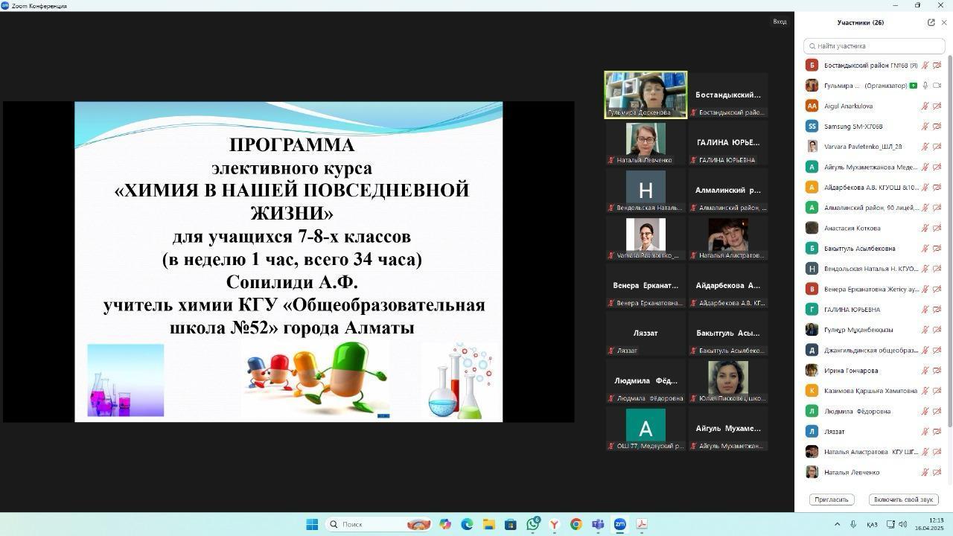Close the participants panel
This screenshot has height=536, width=953.
944,22
